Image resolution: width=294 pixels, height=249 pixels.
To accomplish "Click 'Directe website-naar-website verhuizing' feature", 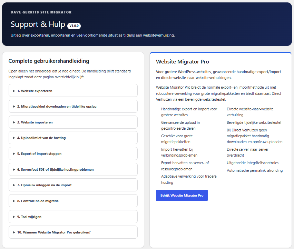I will 250,112.
